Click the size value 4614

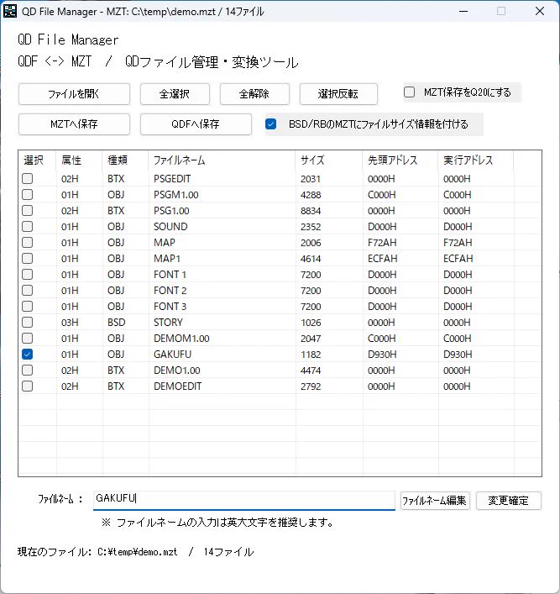311,259
